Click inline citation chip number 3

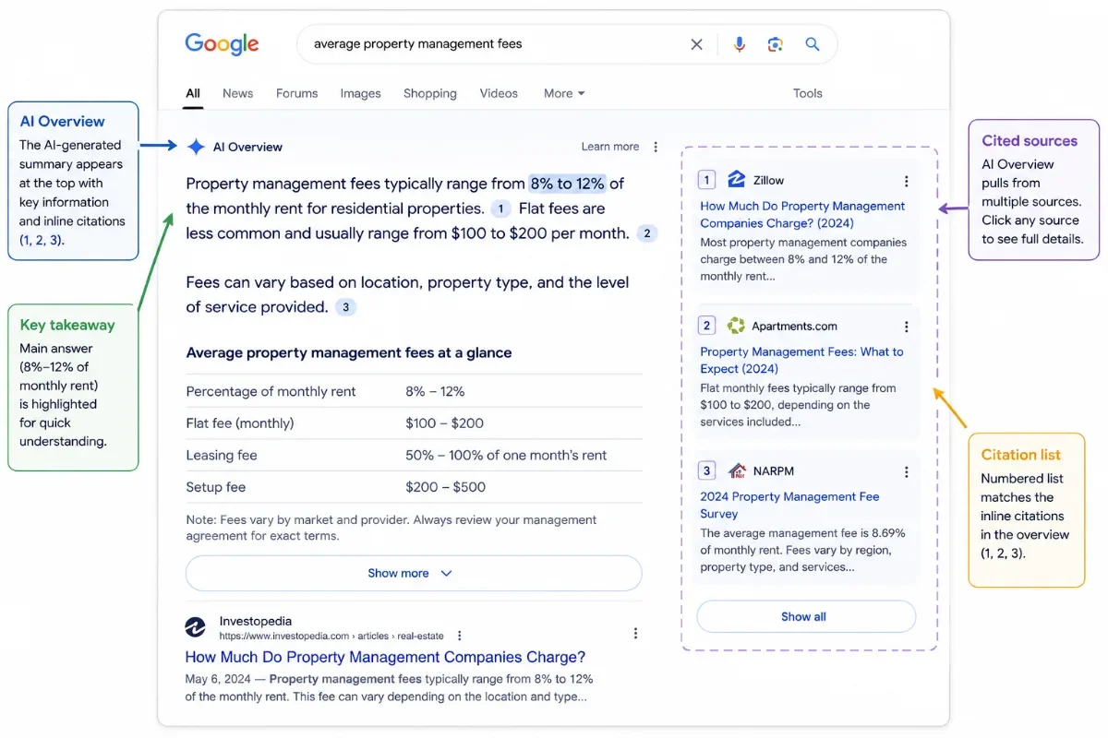pyautogui.click(x=345, y=307)
